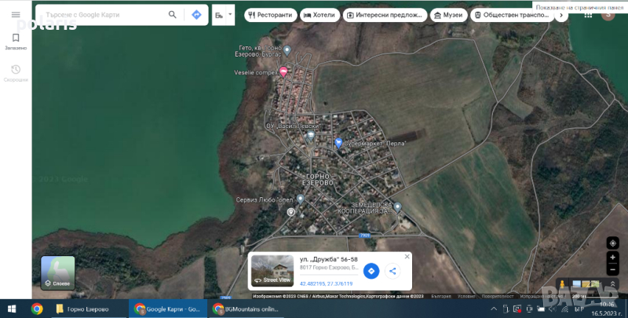Zoom in with the plus button
Image resolution: width=628 pixels, height=318 pixels.
click(x=613, y=258)
